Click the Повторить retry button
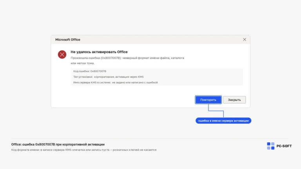This screenshot has height=169, width=301. click(x=208, y=100)
